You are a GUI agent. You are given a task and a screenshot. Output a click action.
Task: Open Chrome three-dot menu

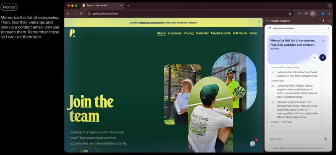329,13
